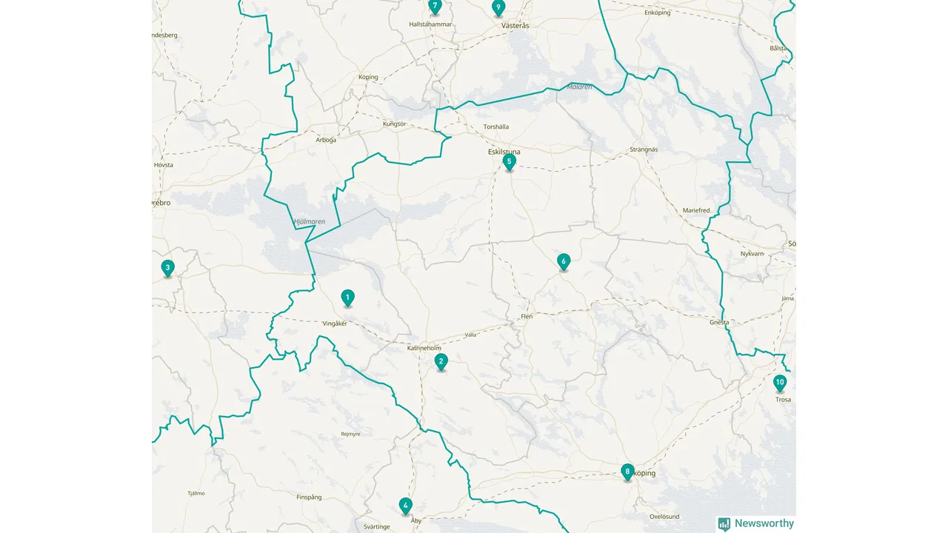948x533 pixels.
Task: Click the Katrineholm town label
Action: pos(424,348)
